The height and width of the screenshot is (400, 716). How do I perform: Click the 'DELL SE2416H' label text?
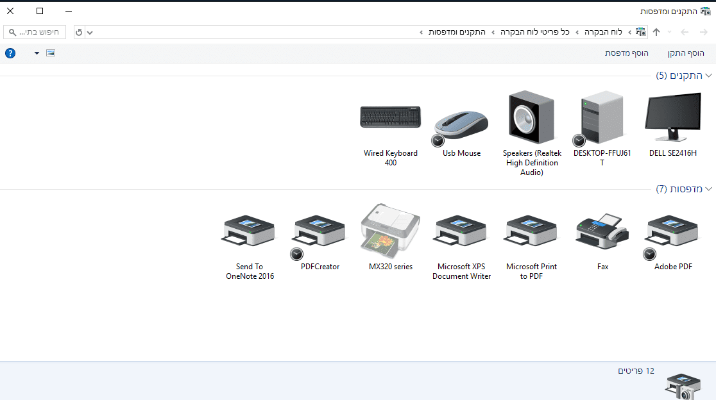(x=672, y=153)
